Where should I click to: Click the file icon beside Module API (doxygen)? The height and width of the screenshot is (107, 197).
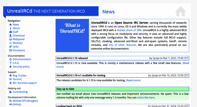10,101
